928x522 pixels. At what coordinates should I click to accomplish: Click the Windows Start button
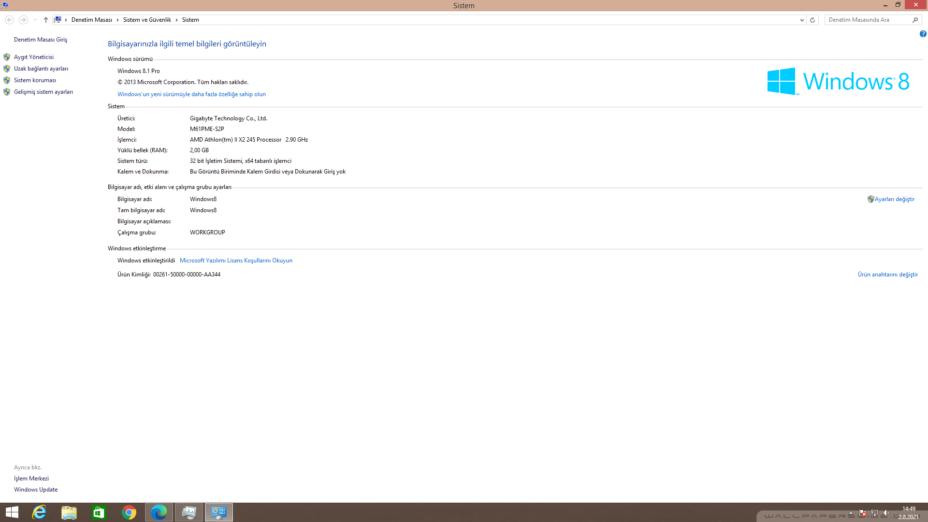12,512
